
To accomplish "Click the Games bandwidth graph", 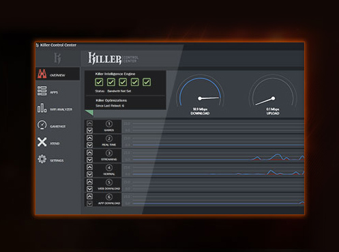I will 213,126.
